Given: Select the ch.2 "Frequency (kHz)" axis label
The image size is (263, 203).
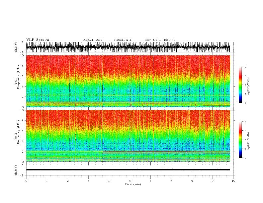Looking at the screenshot, I should (x=19, y=132).
